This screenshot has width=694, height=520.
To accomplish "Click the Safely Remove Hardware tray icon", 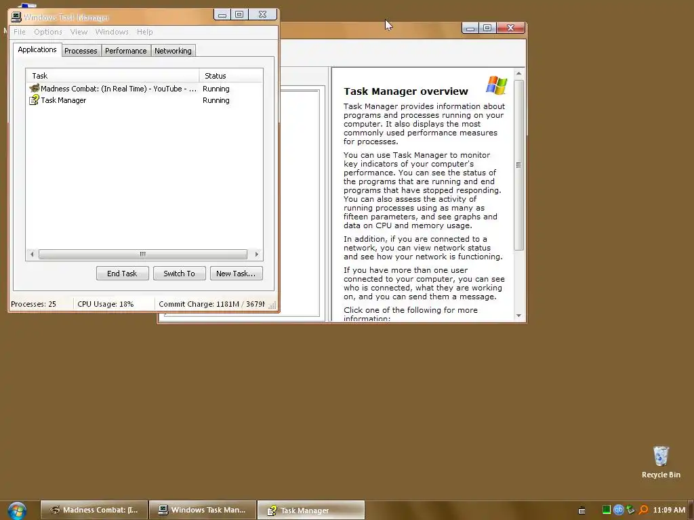I will [x=631, y=510].
